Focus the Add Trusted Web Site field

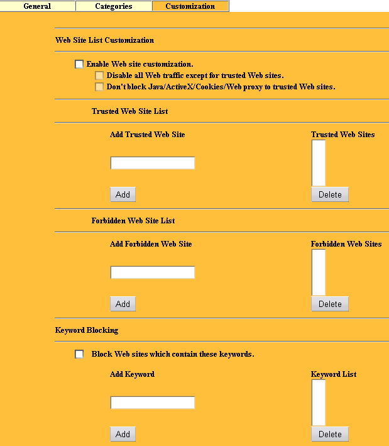click(153, 164)
